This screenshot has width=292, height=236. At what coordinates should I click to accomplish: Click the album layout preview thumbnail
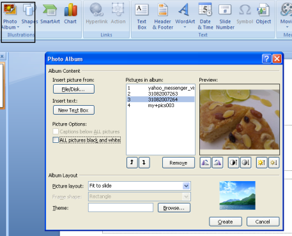(237, 195)
